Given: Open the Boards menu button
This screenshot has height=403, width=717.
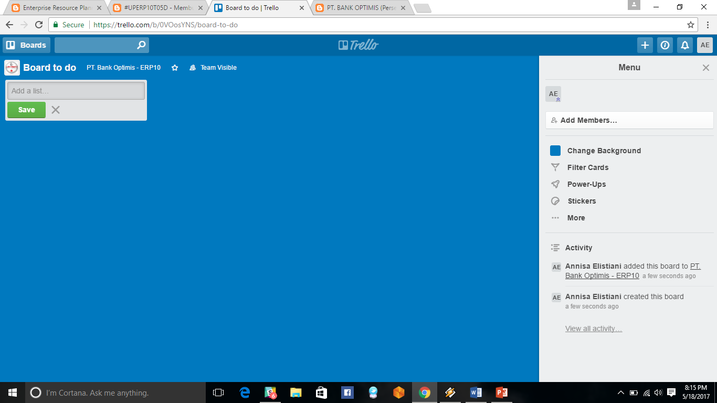Looking at the screenshot, I should tap(26, 45).
